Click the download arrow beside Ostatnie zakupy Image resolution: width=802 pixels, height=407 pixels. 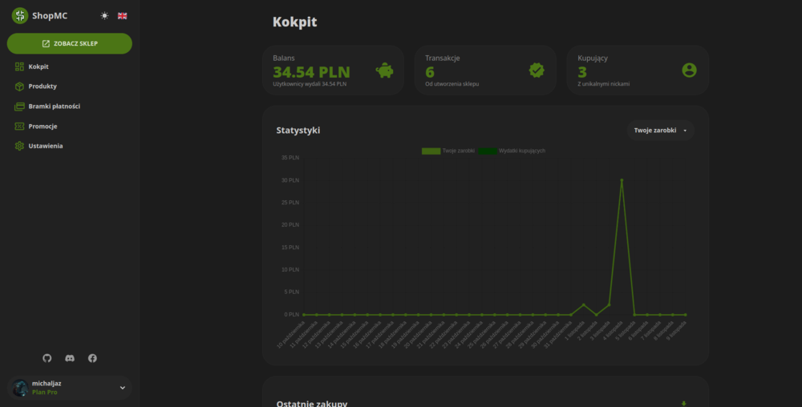(x=684, y=404)
